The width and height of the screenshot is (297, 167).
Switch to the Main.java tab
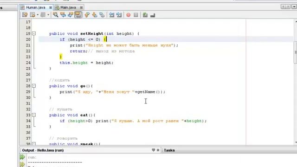(68, 7)
